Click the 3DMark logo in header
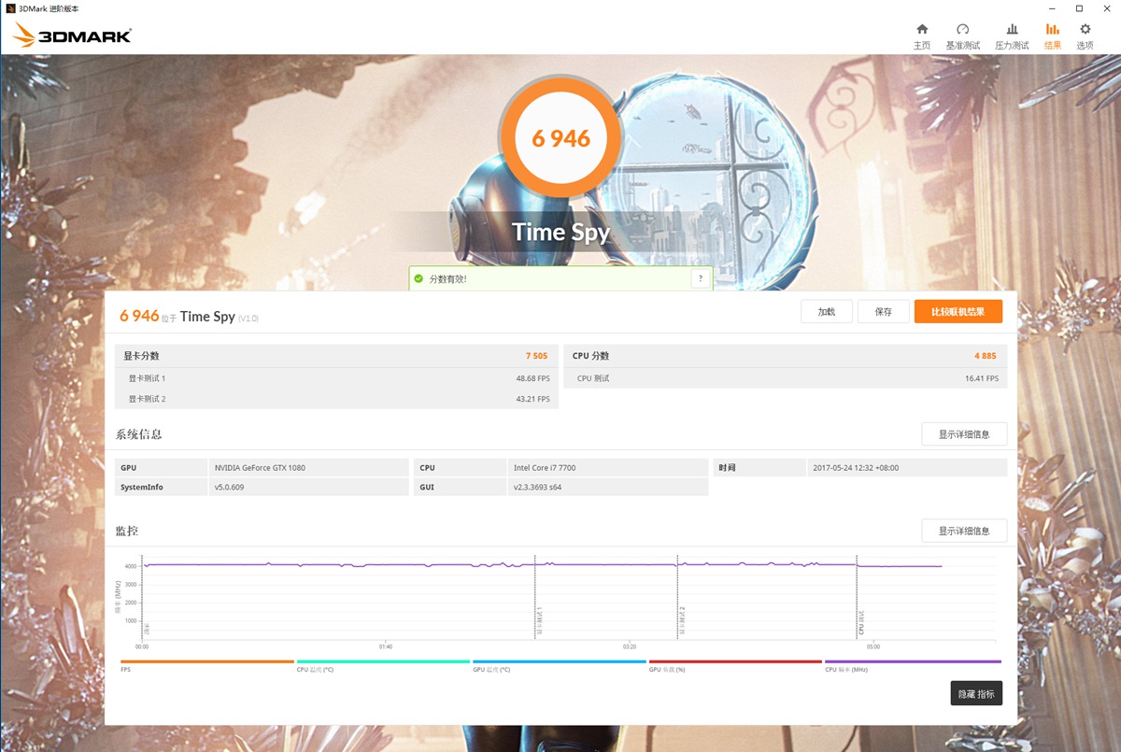Viewport: 1121px width, 752px height. 73,36
